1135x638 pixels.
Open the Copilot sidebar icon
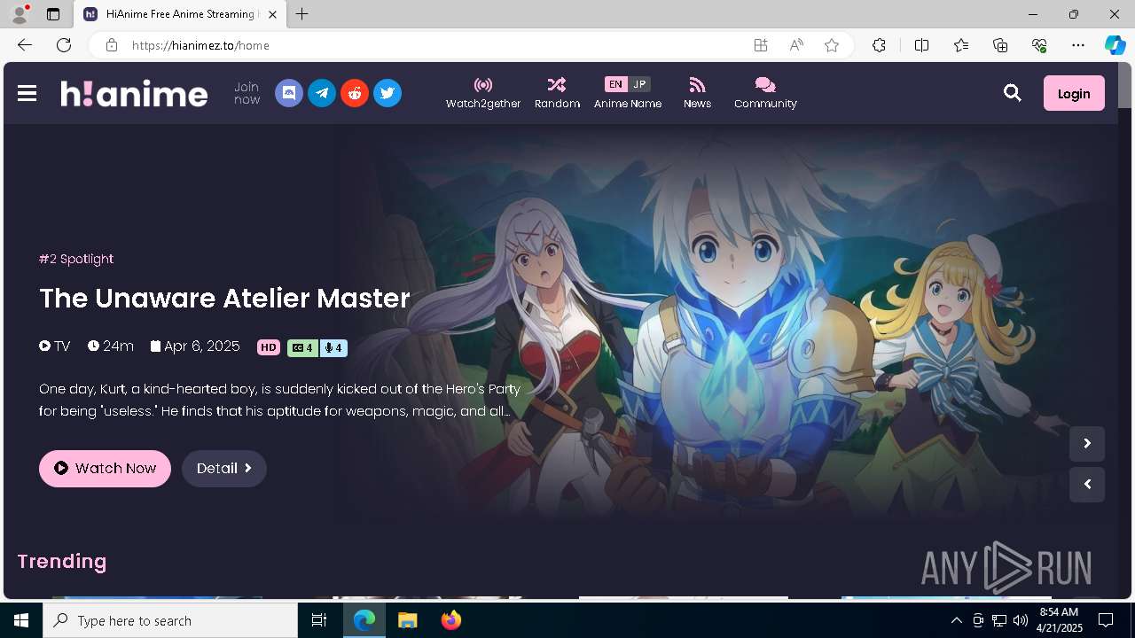tap(1115, 45)
